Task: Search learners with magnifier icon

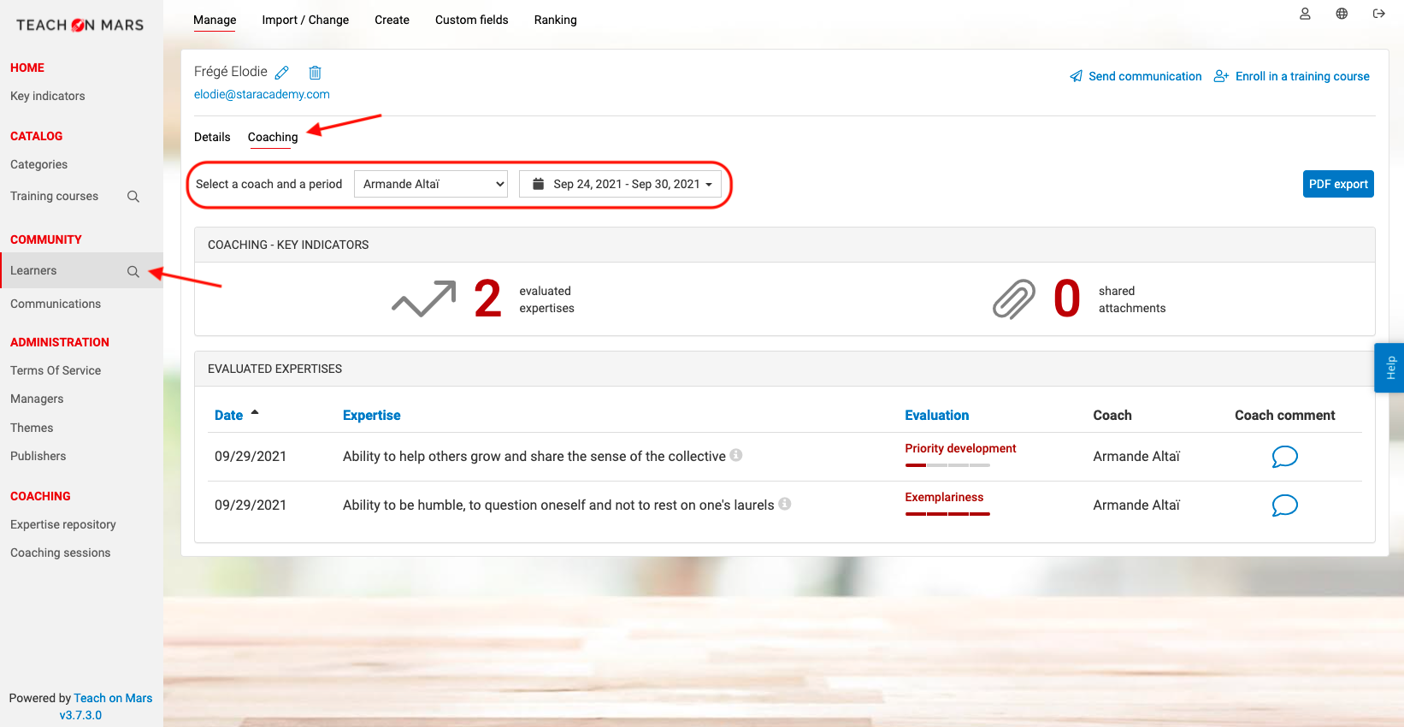Action: point(133,271)
